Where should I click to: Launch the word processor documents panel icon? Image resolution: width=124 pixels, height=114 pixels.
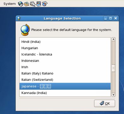[33, 4]
